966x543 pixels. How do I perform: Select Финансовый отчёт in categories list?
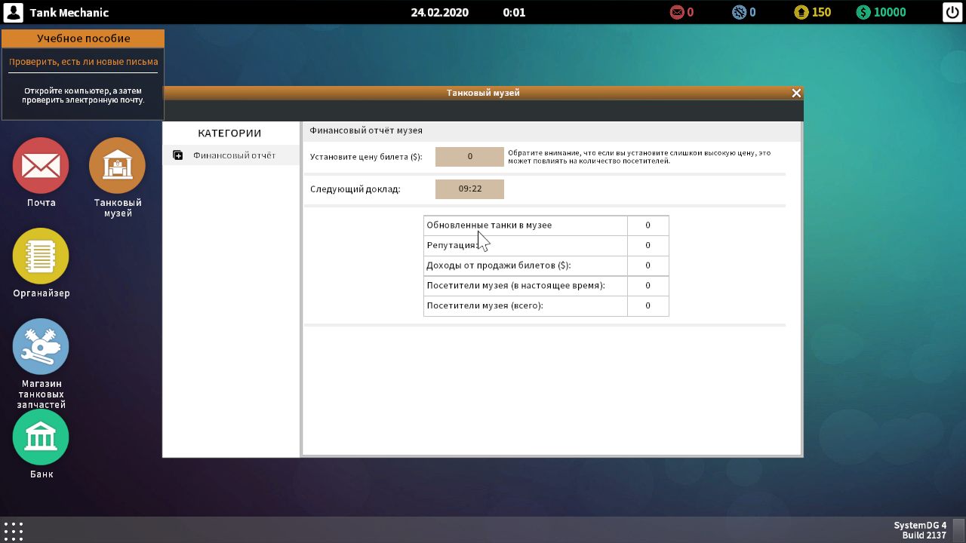tap(234, 155)
